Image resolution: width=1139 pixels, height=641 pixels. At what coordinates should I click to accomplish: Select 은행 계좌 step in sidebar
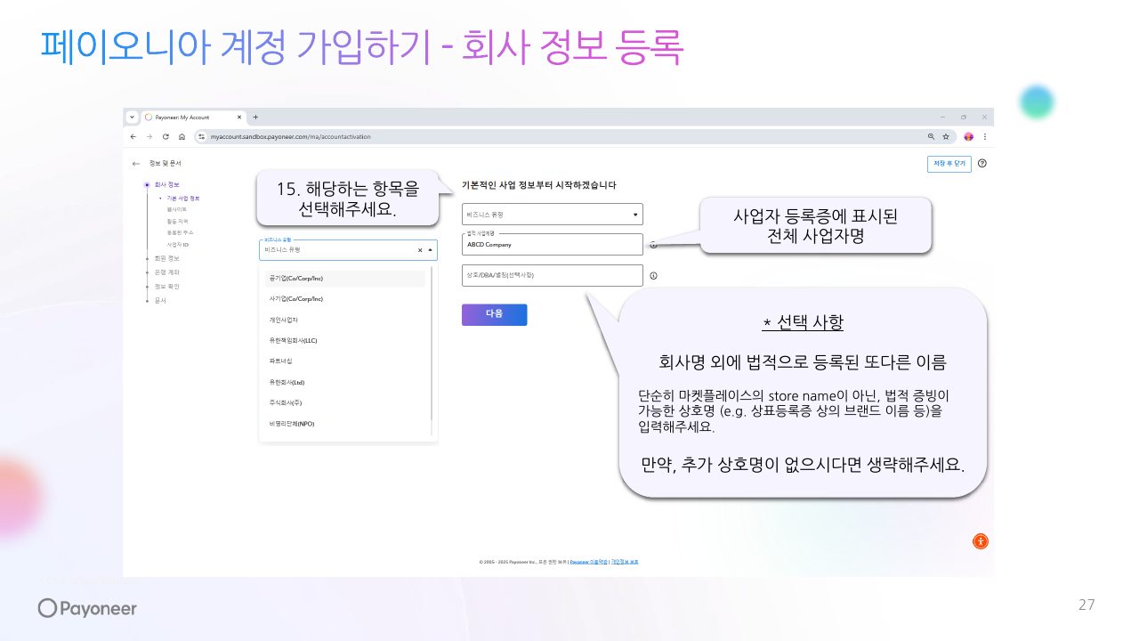click(x=166, y=272)
